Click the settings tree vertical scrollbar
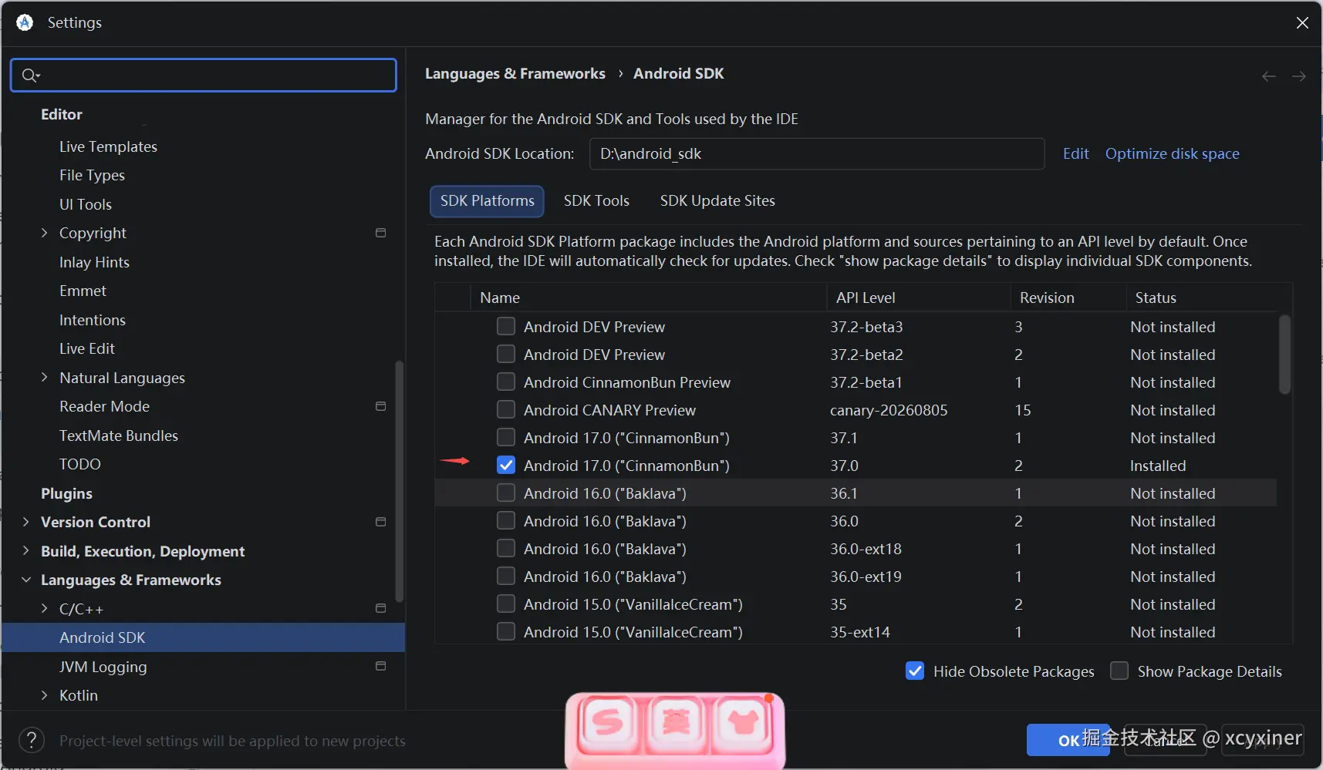 click(400, 482)
